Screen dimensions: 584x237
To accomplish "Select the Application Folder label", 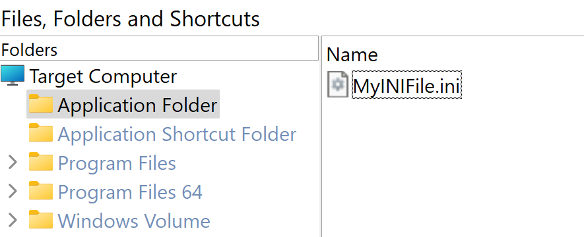I will (x=137, y=105).
